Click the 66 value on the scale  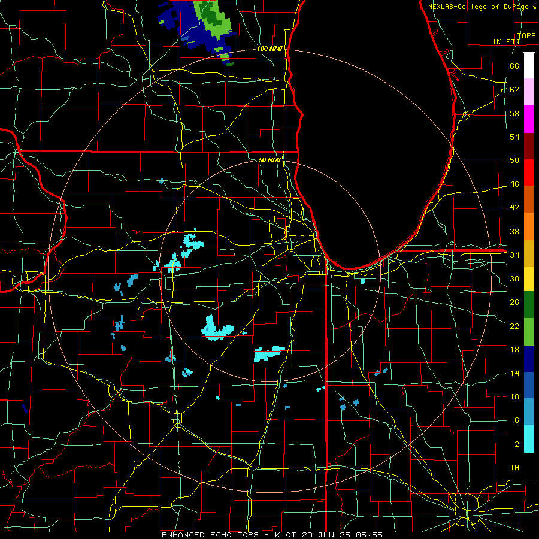pyautogui.click(x=514, y=66)
